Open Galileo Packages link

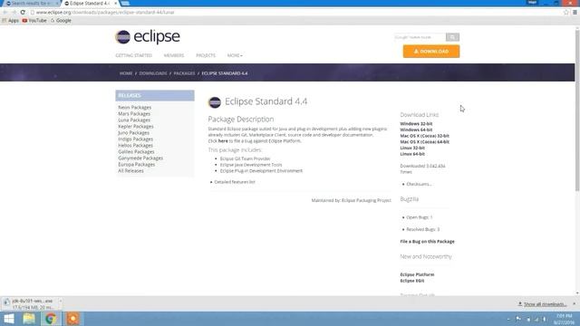tap(136, 151)
